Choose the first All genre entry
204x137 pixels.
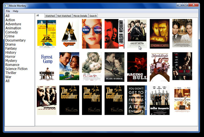[7, 16]
